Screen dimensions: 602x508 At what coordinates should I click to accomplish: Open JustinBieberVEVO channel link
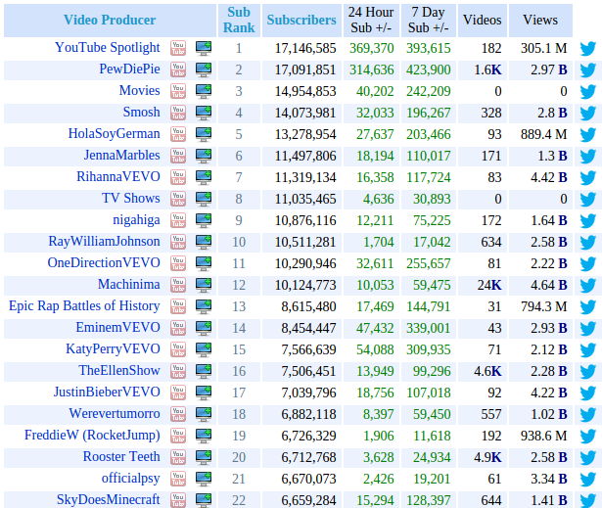coord(107,393)
